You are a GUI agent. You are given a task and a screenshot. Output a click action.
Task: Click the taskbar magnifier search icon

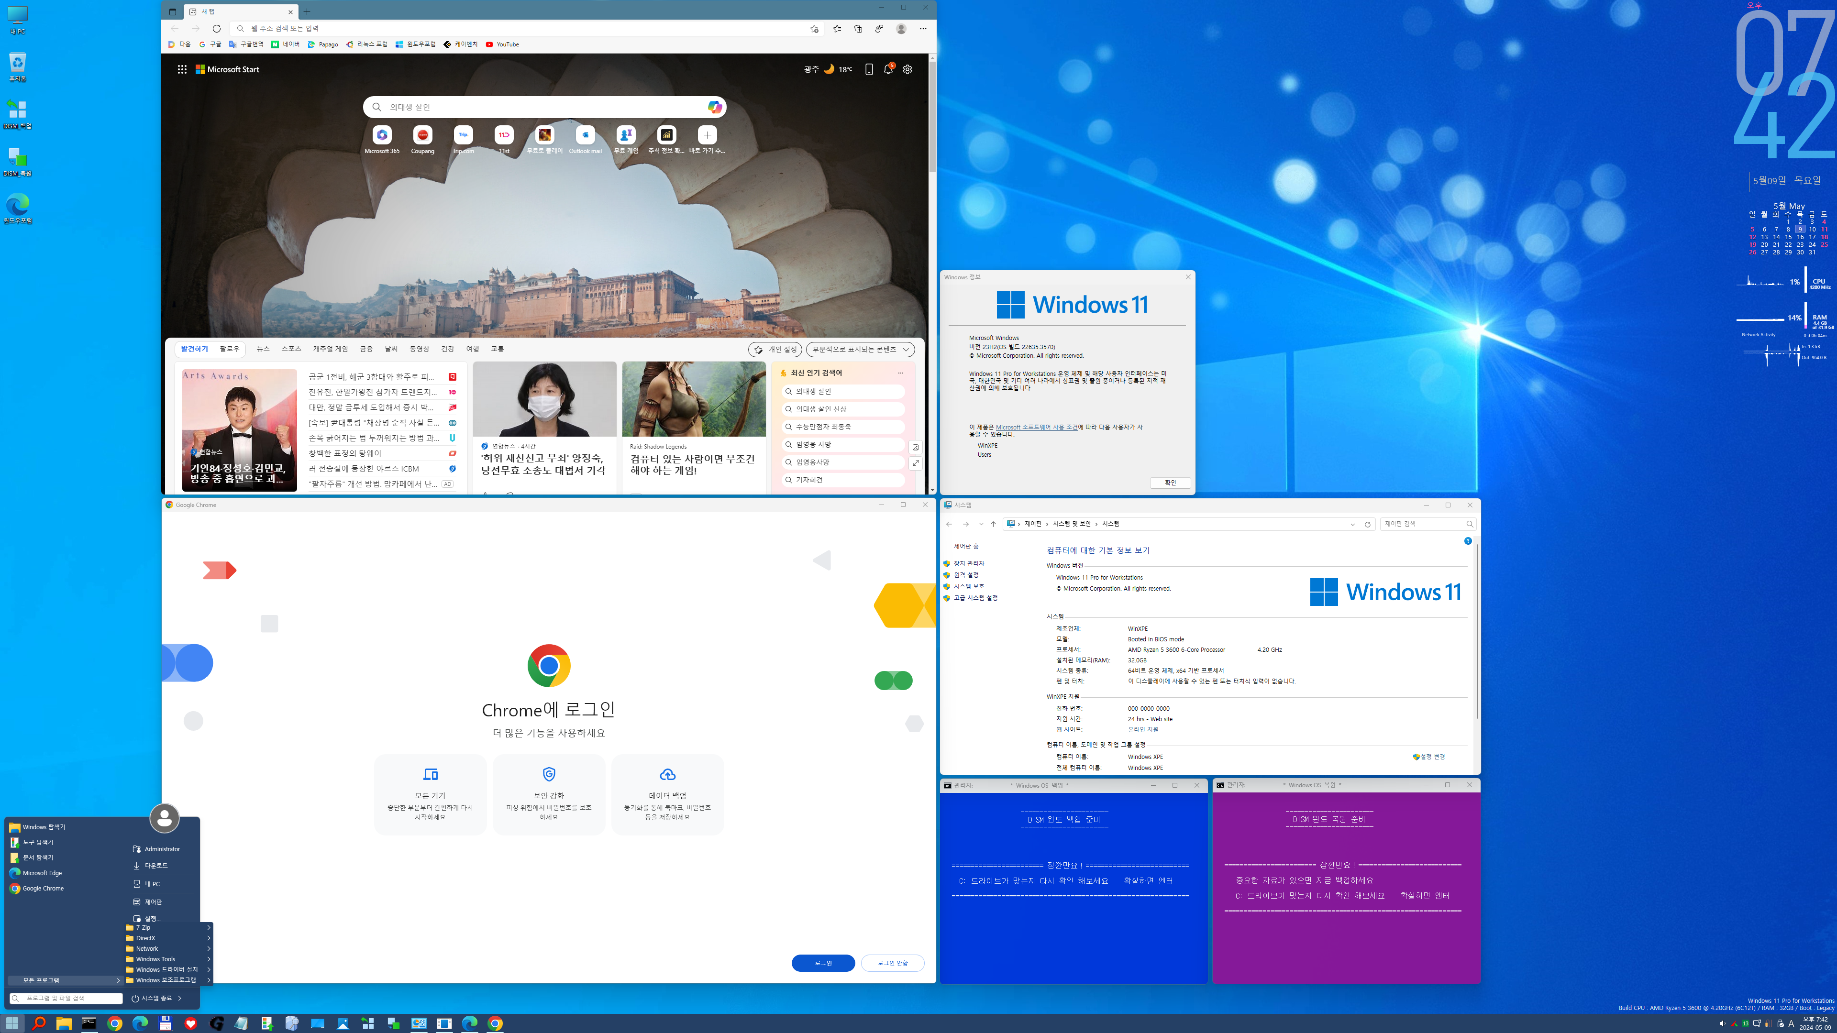[38, 1023]
